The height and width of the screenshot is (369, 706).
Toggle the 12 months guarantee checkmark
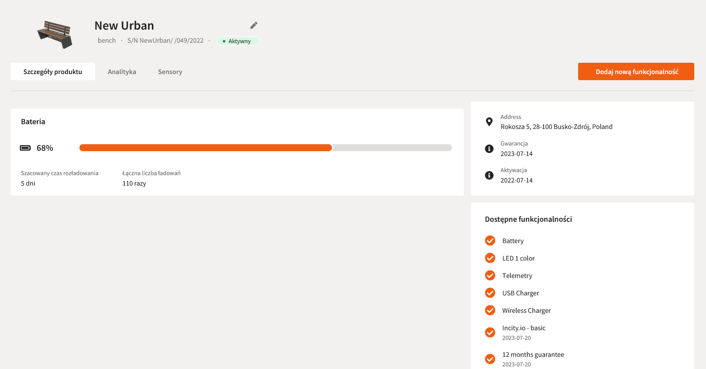pyautogui.click(x=490, y=359)
